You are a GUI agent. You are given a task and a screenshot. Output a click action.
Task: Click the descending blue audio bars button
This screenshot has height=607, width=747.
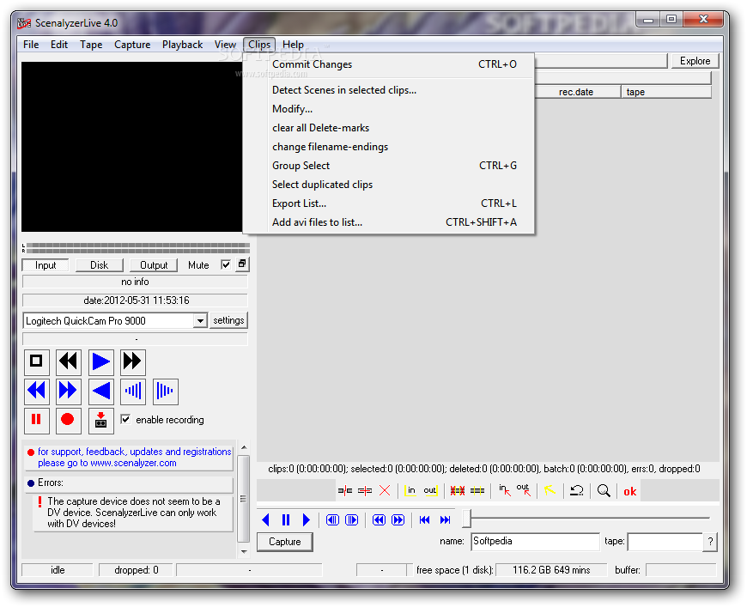(166, 391)
